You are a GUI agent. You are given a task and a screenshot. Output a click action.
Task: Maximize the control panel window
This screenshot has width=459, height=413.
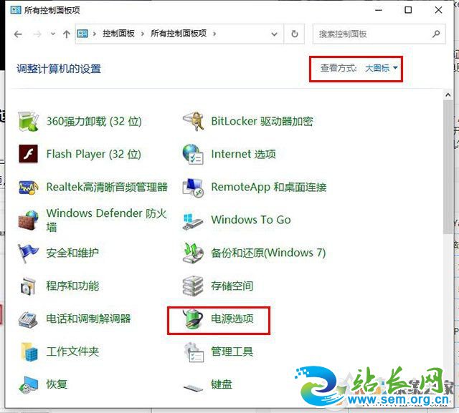pos(408,10)
